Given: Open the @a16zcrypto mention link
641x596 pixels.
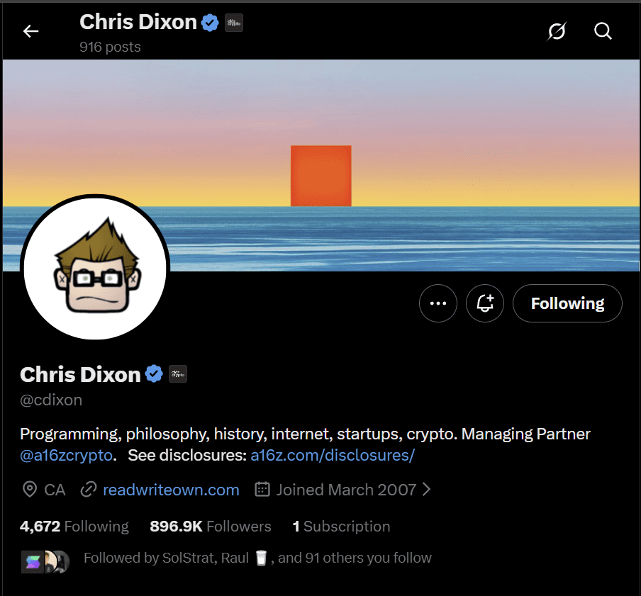Looking at the screenshot, I should (x=66, y=455).
